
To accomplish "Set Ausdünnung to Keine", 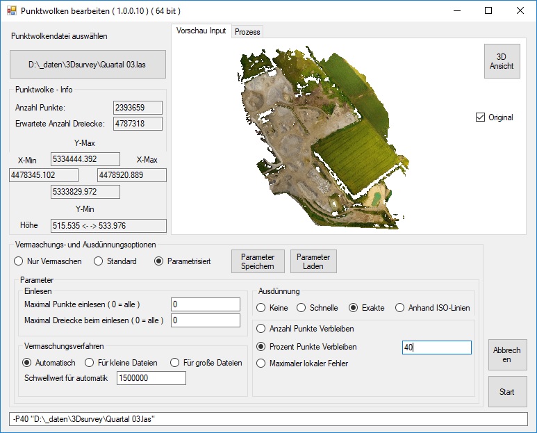I will [261, 308].
